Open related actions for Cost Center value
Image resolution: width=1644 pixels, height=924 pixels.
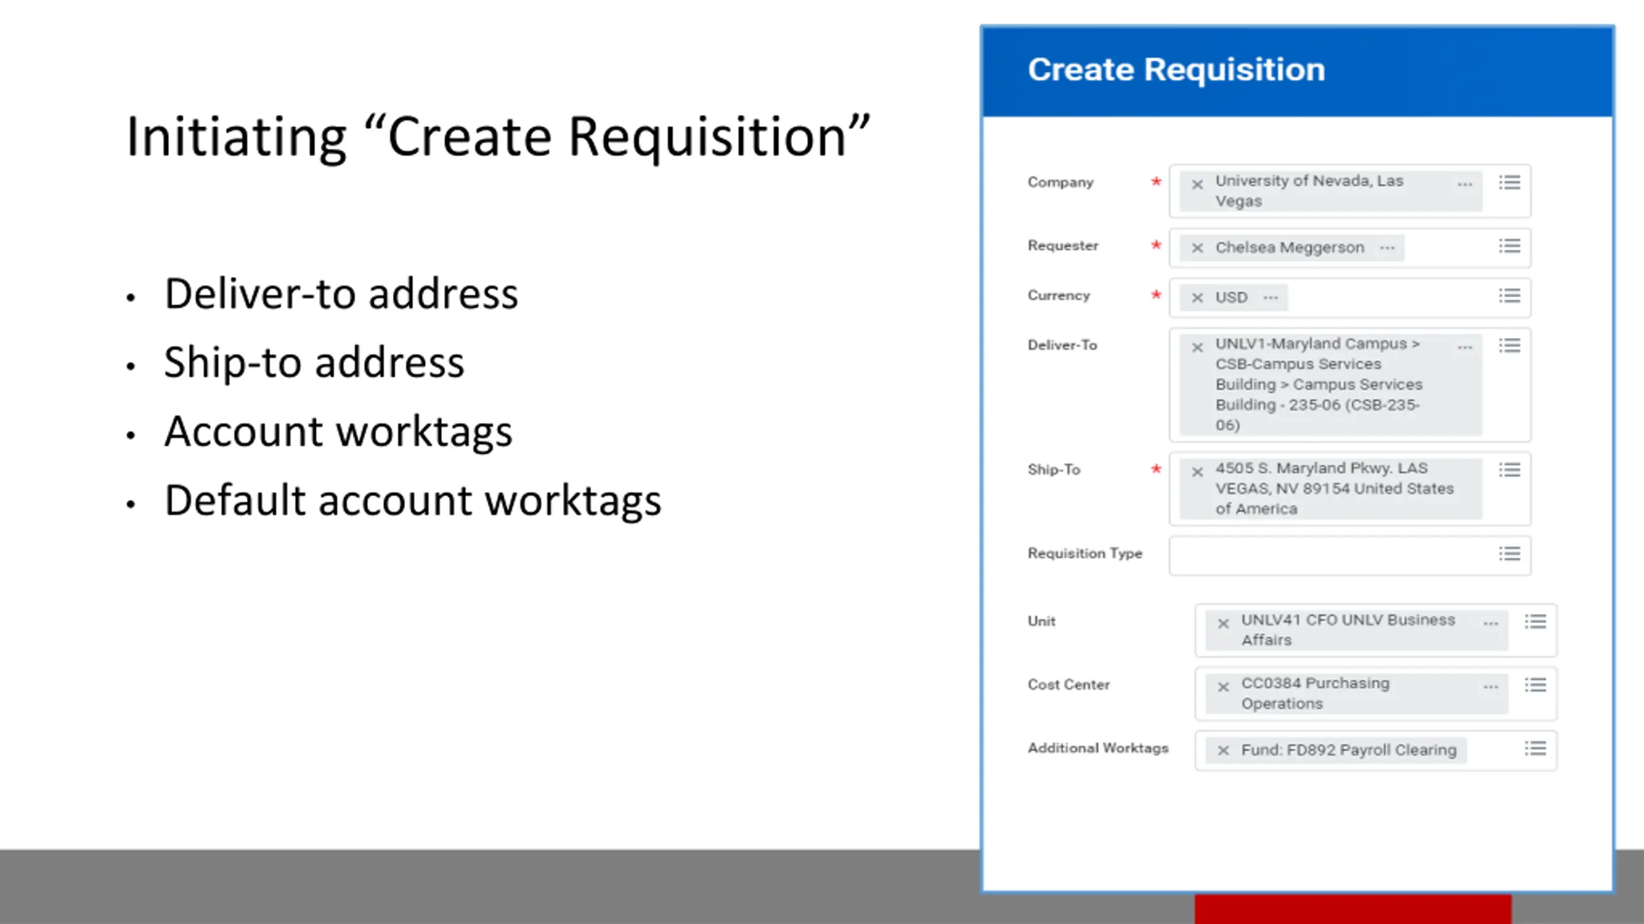coord(1491,687)
